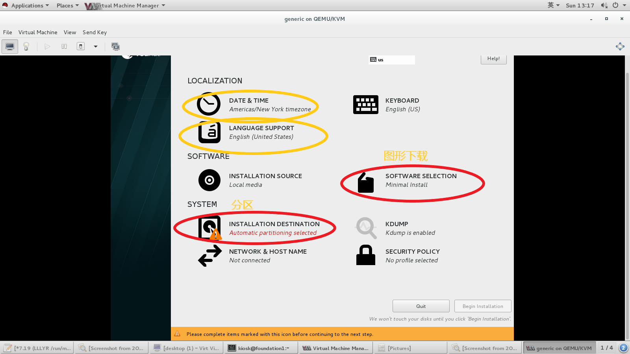
Task: Switch to kiosk@foundation1 terminal taskbar item
Action: (x=260, y=348)
